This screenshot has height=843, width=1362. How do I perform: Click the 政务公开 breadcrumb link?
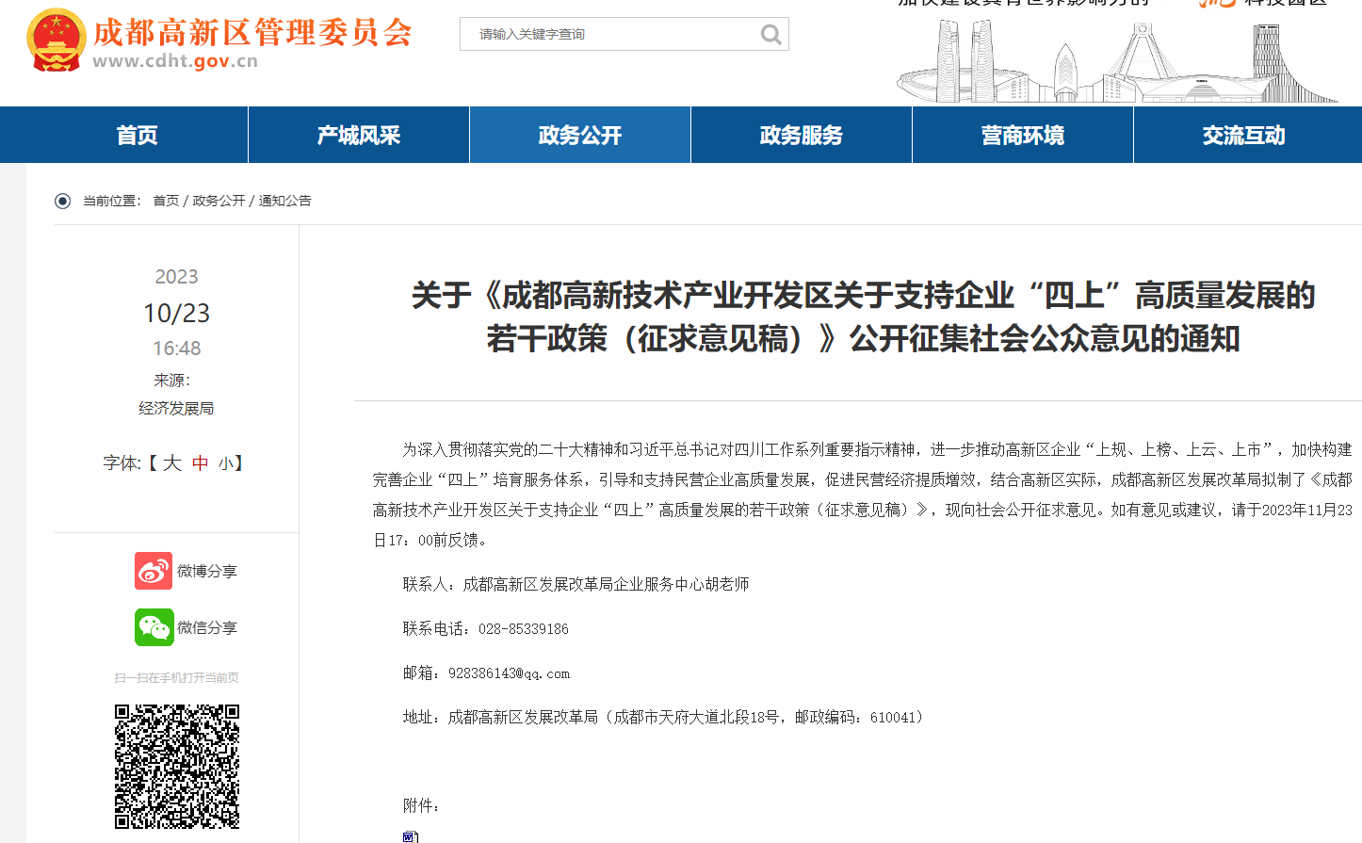[x=219, y=201]
